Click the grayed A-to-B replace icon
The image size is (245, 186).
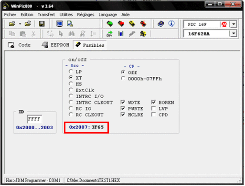[x=50, y=34]
